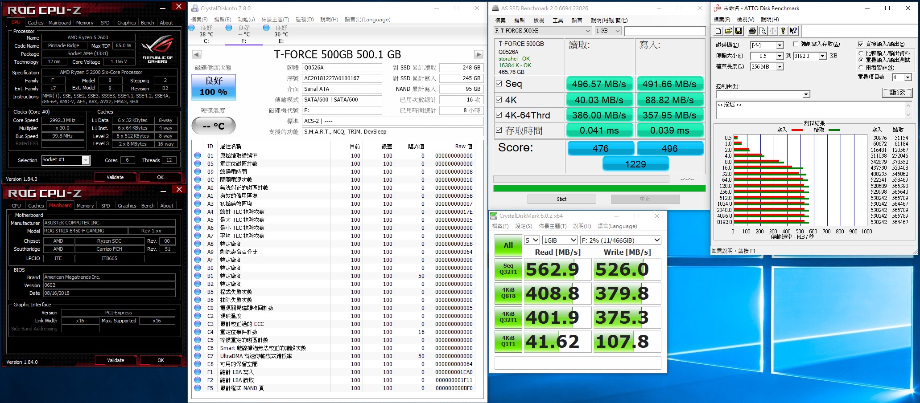Click the move arrows icon in ATTO toolbar

point(773,31)
